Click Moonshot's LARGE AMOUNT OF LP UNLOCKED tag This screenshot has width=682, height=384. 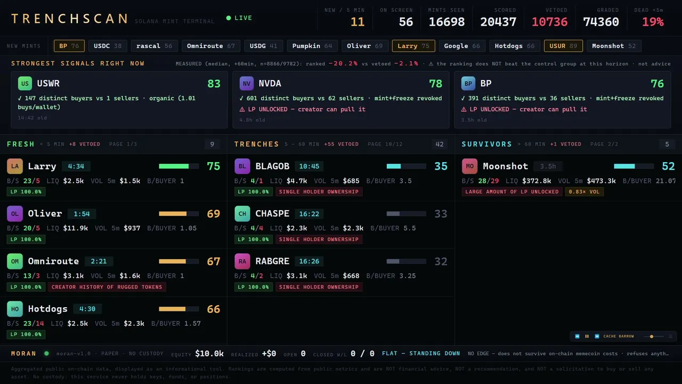pyautogui.click(x=512, y=191)
